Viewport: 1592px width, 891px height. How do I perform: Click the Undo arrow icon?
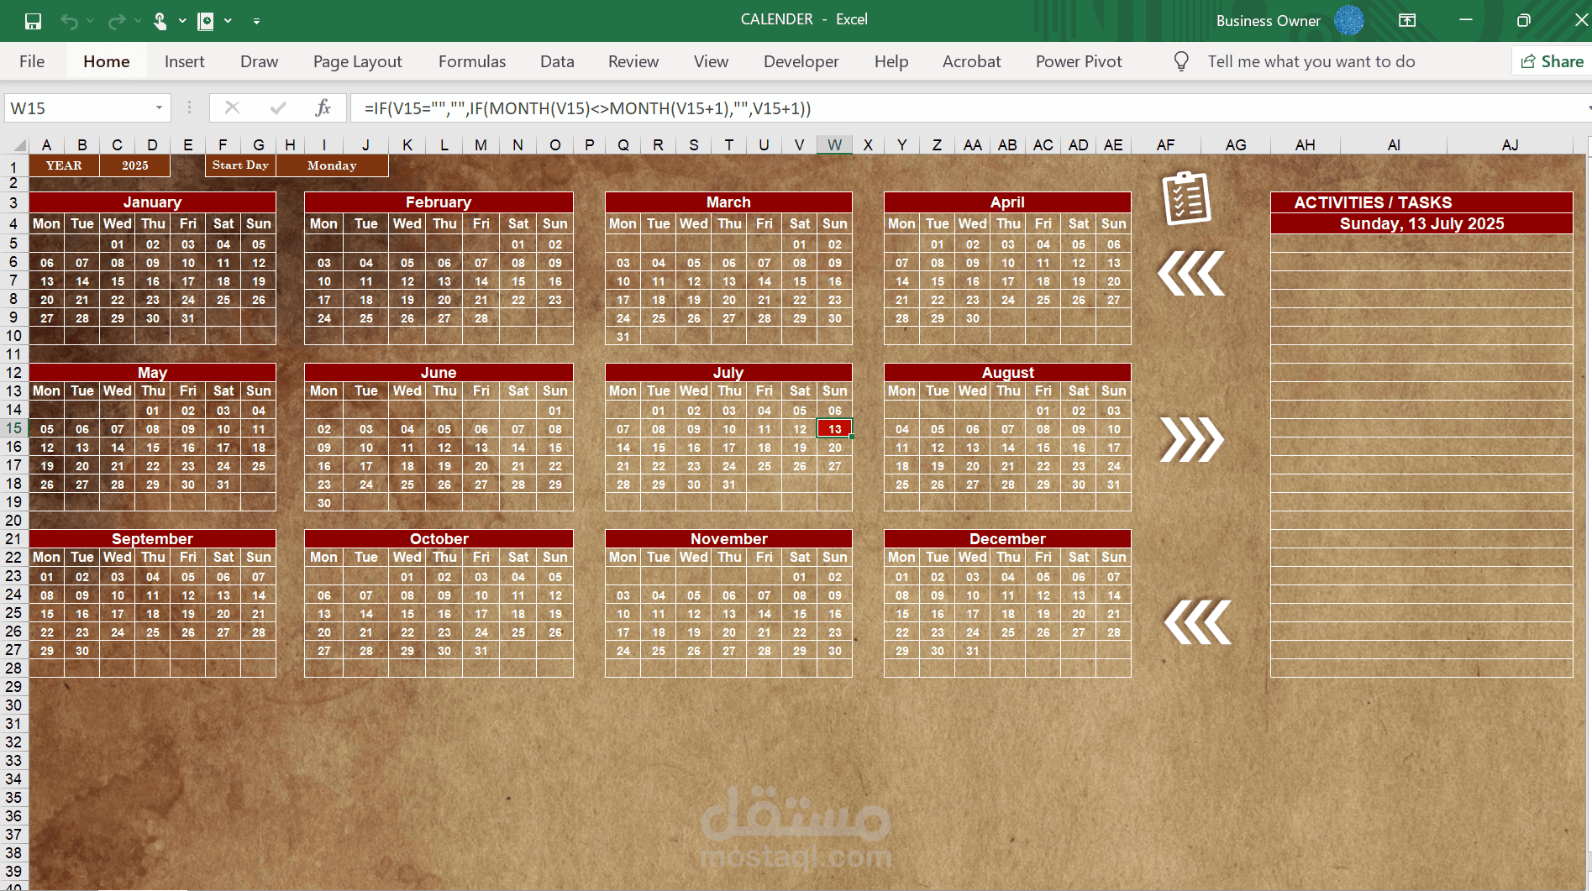[x=69, y=21]
